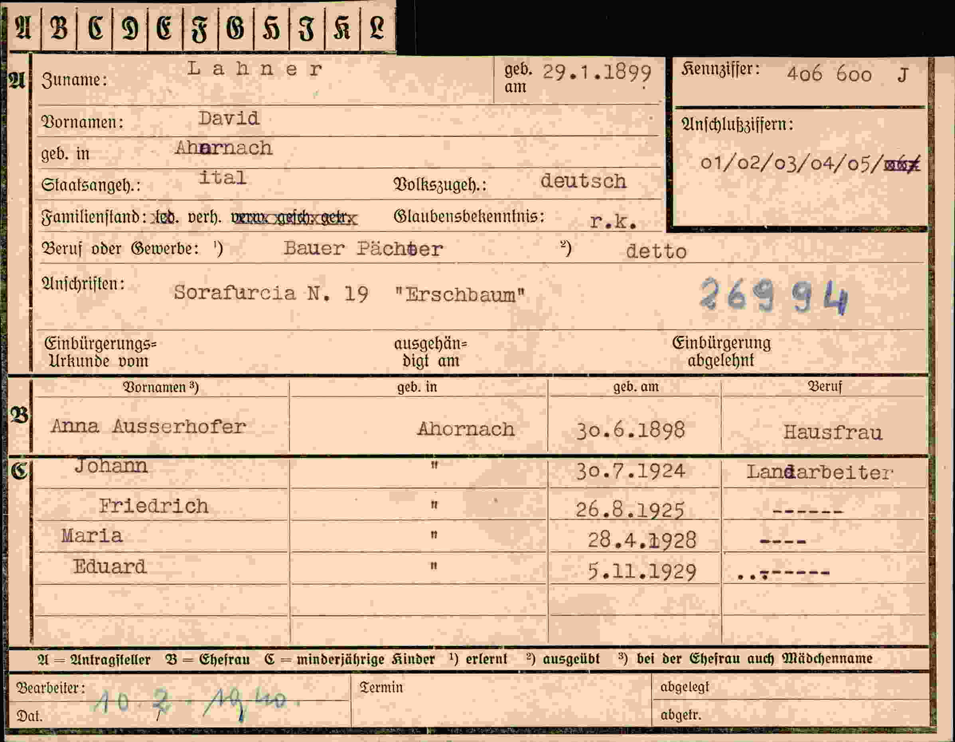This screenshot has height=742, width=955.
Task: Click the "geb. am" column header
Action: click(x=636, y=387)
